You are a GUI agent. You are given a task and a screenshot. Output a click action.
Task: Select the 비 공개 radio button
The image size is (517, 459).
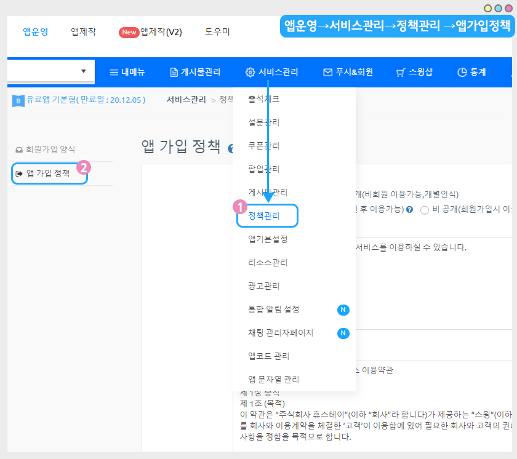pyautogui.click(x=425, y=210)
